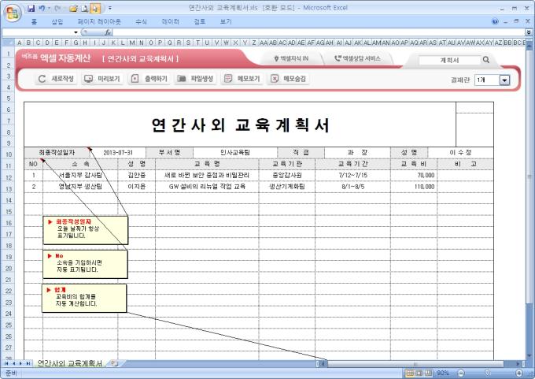Open the round Office button menu
Screen dimensions: 535x379
click(13, 13)
